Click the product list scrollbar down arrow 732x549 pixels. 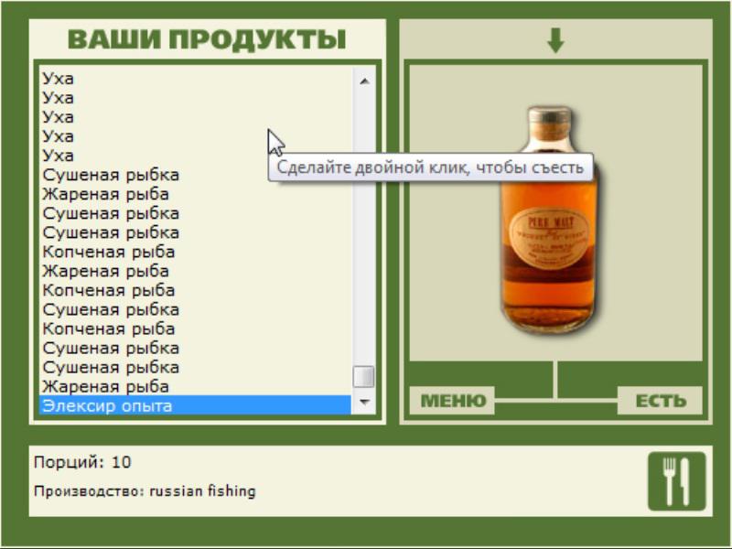click(364, 402)
